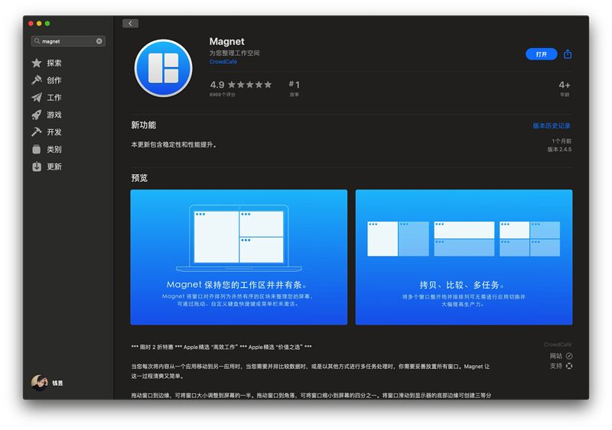Click the 1个月前 release date text
The width and height of the screenshot is (612, 430).
tap(562, 141)
